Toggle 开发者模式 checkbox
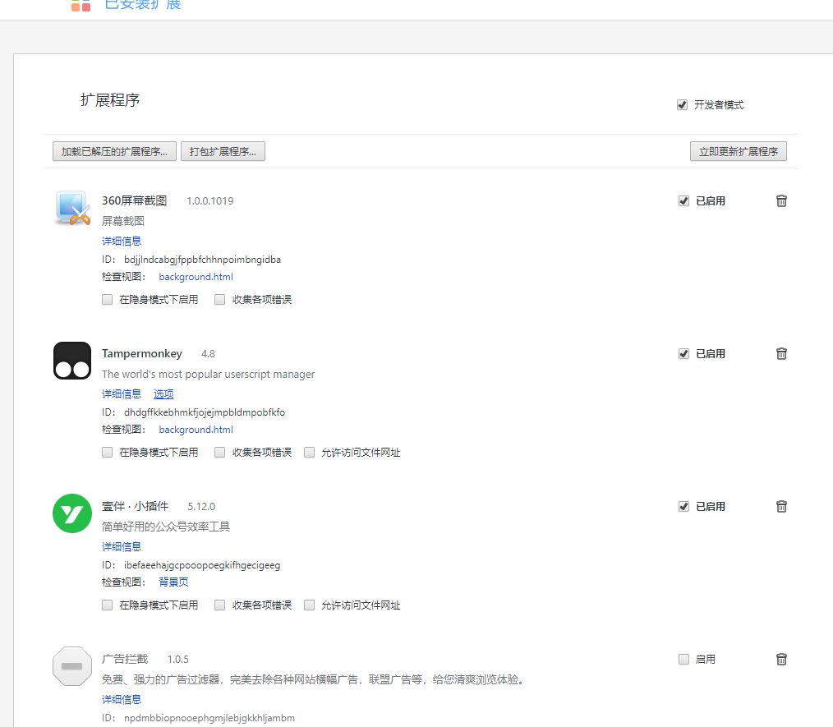The width and height of the screenshot is (833, 727). 682,104
